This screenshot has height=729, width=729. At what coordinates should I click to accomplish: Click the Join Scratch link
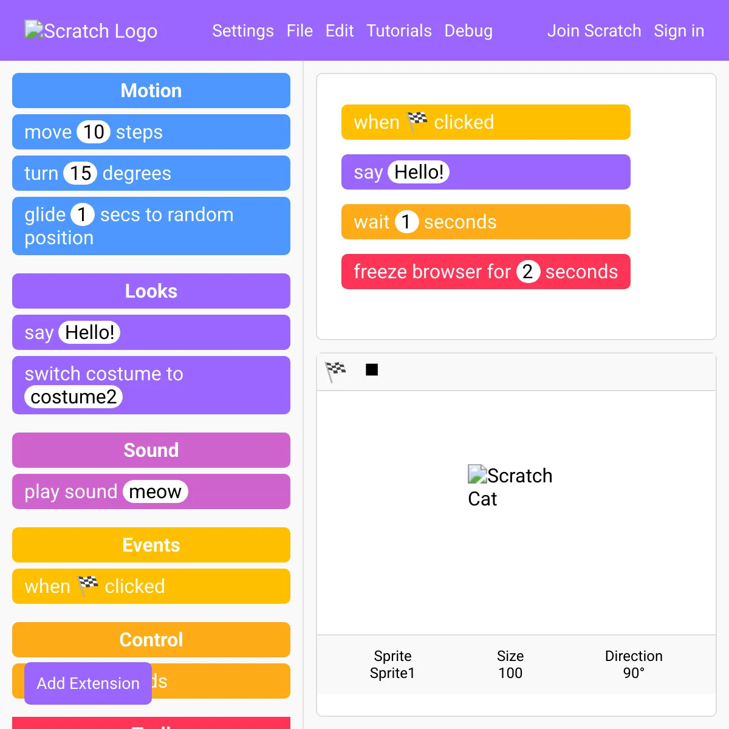[x=594, y=31]
